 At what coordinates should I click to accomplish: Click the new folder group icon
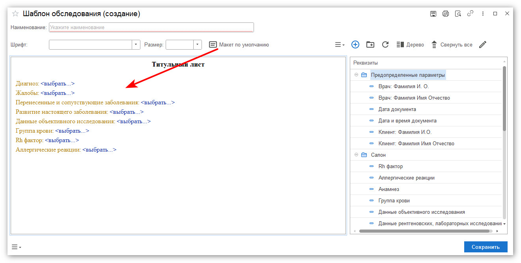click(370, 44)
